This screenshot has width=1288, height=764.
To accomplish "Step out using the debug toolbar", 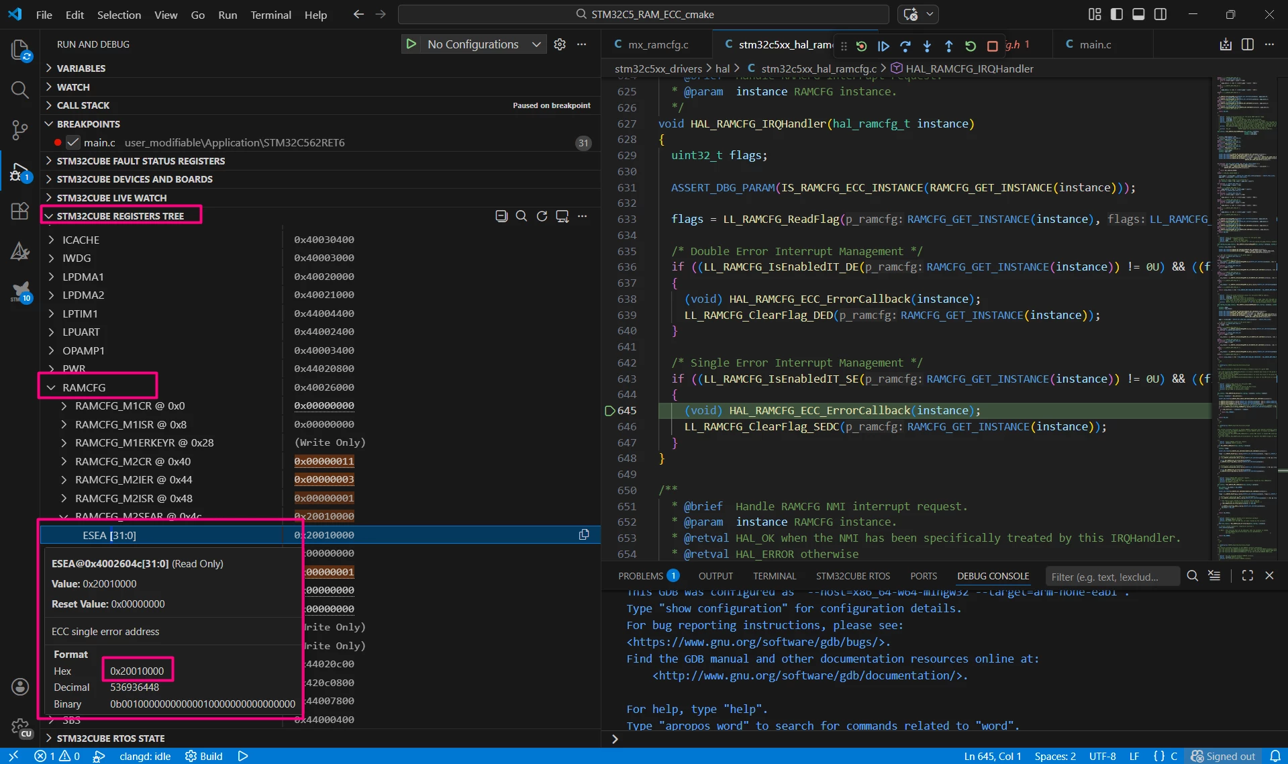I will (x=948, y=46).
